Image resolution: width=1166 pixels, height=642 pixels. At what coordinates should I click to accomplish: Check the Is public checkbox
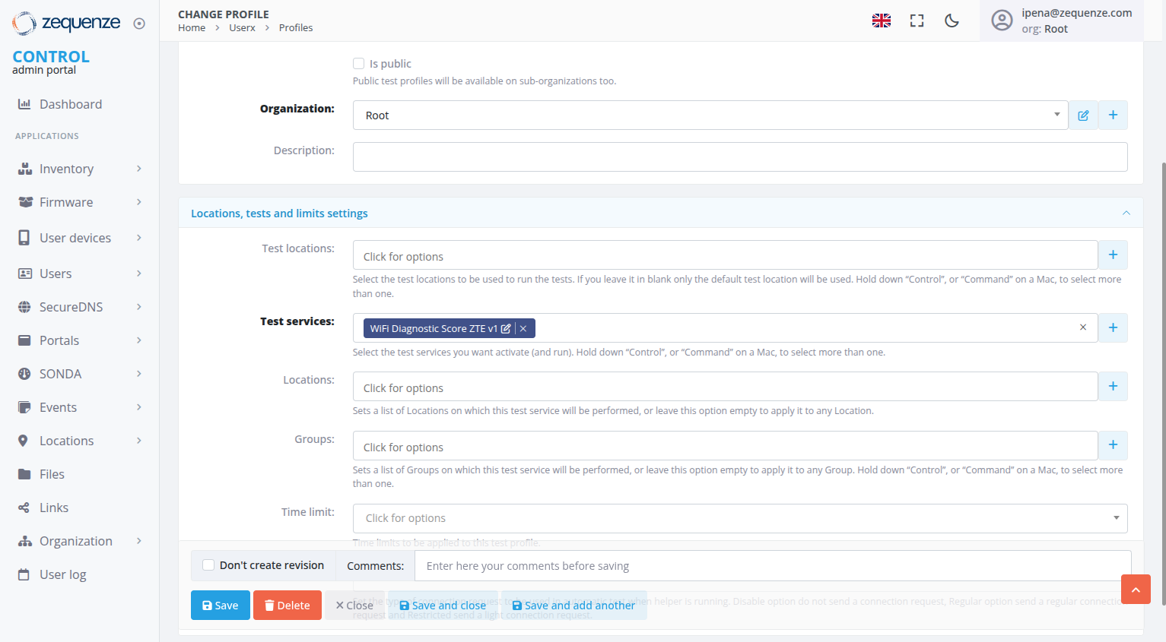[x=358, y=63]
